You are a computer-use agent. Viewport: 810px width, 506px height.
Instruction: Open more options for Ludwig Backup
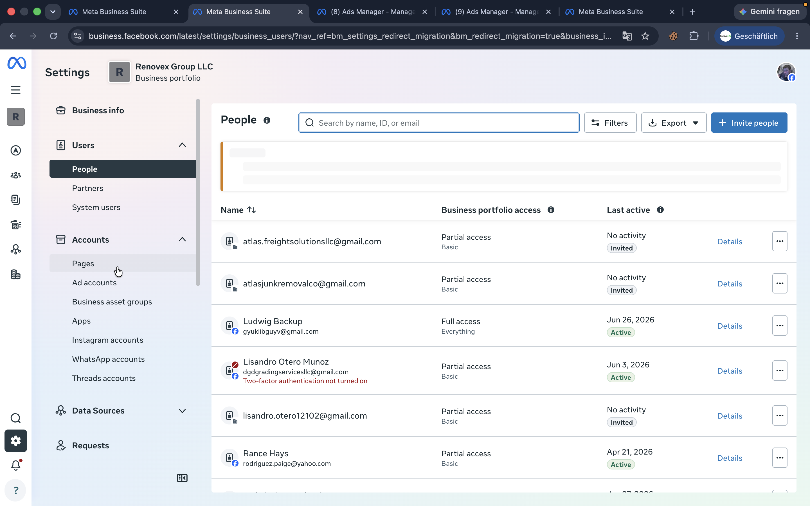[780, 326]
